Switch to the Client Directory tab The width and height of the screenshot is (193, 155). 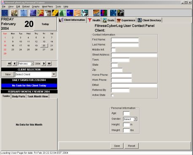click(149, 20)
